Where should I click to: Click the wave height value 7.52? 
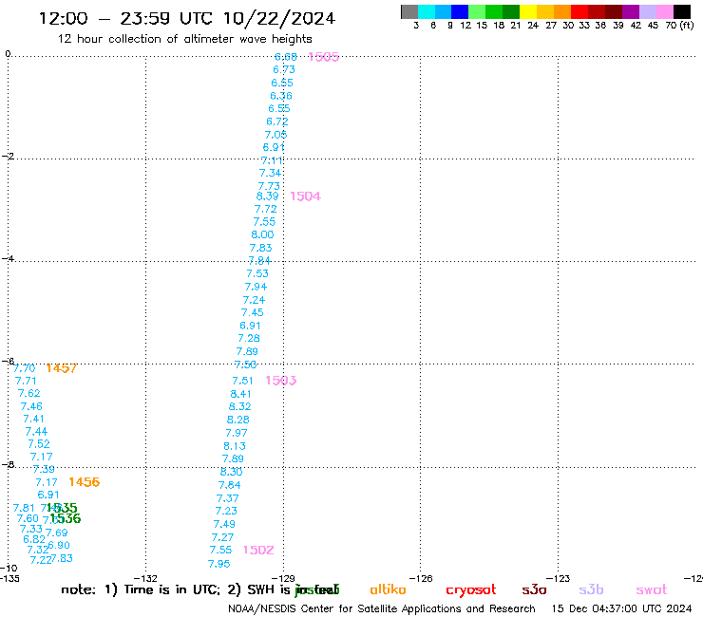point(39,444)
